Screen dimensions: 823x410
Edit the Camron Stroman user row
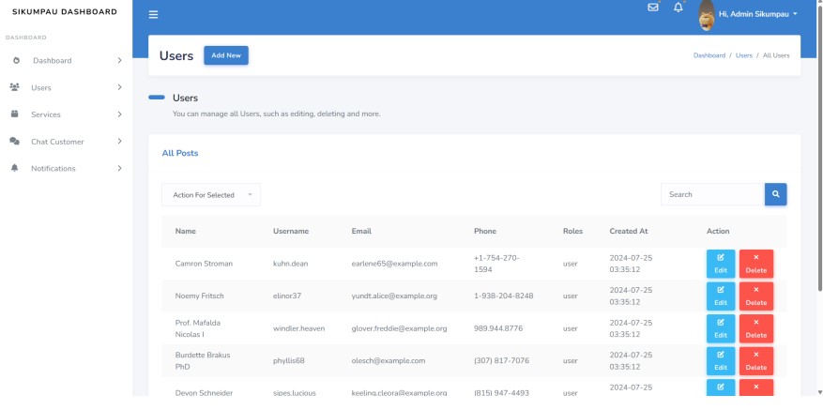(x=721, y=264)
